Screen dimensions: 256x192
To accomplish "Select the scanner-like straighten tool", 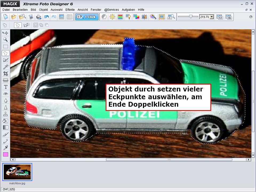I will tap(5, 80).
